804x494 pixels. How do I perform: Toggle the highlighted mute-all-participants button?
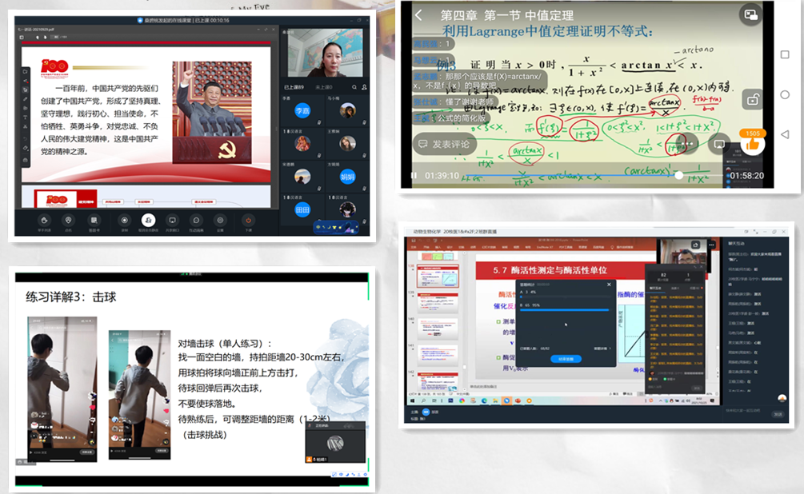point(148,221)
